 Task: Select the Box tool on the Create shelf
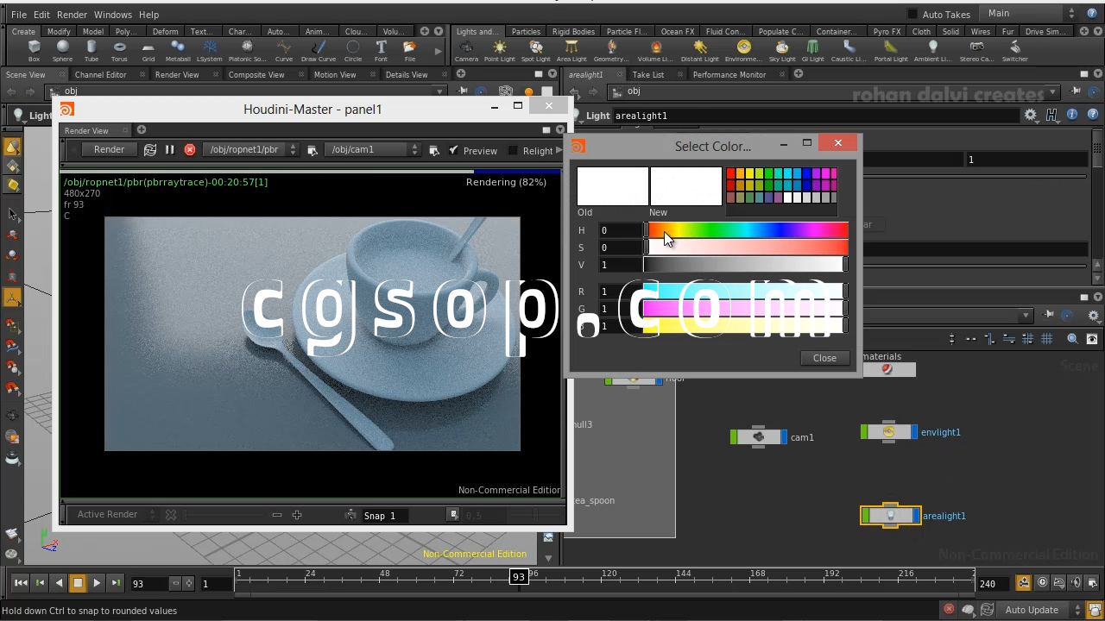coord(34,51)
